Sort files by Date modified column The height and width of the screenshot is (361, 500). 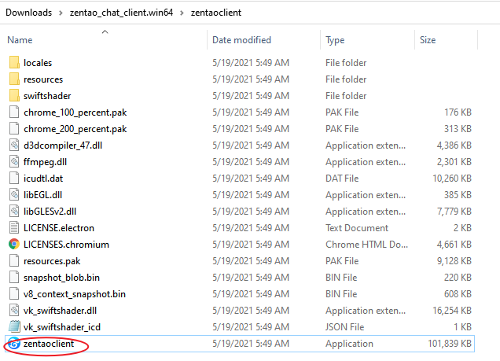241,40
